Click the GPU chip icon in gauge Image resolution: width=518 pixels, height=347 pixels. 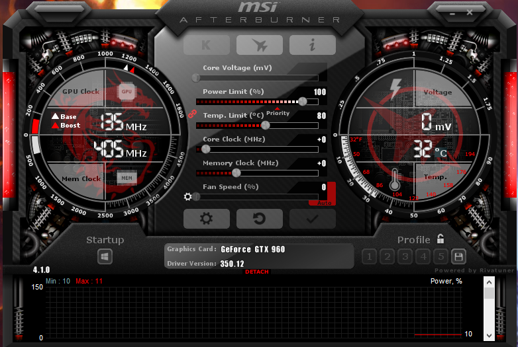[127, 92]
